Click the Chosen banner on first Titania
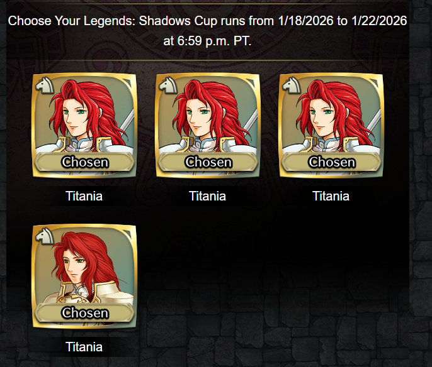Screen dimensions: 432x367 (84, 162)
